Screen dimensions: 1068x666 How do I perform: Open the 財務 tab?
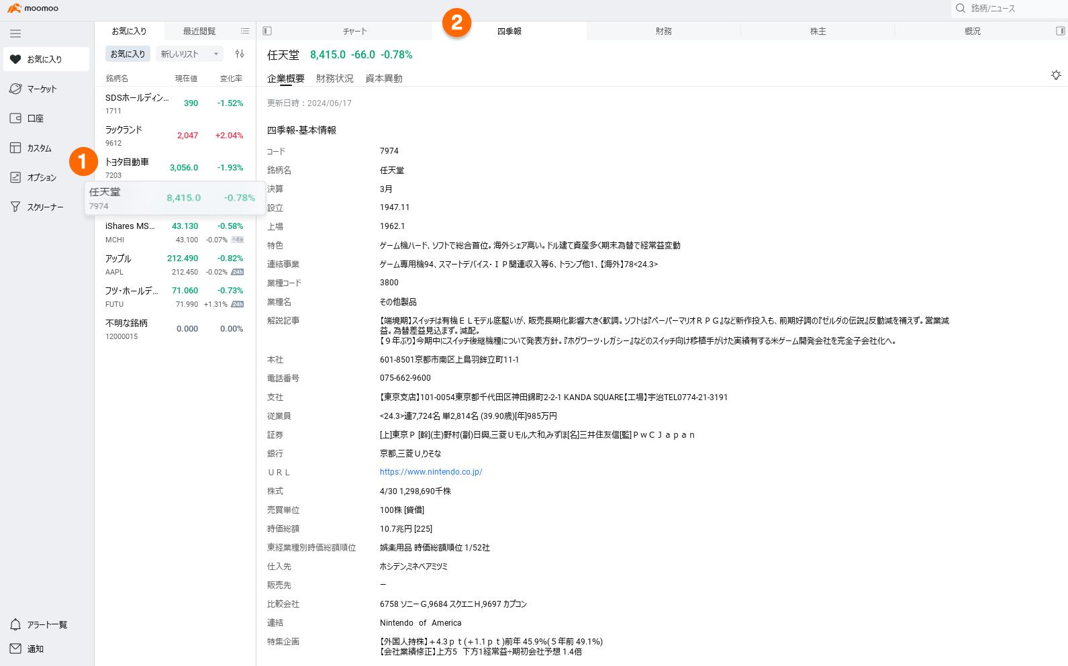click(664, 31)
